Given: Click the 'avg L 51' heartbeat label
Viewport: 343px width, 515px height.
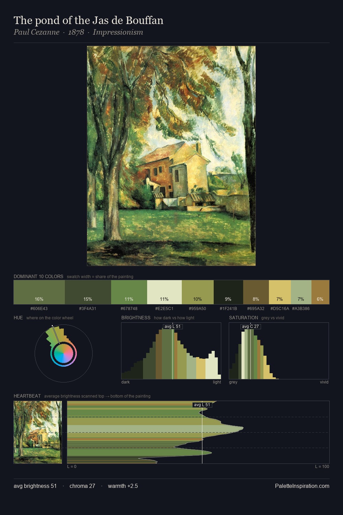Looking at the screenshot, I should pyautogui.click(x=202, y=405).
